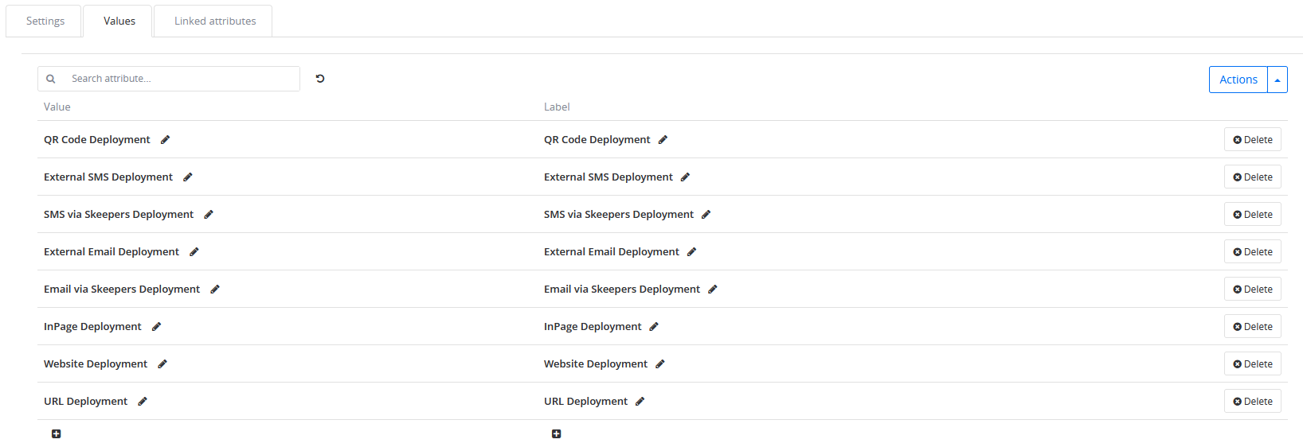Delete the InPage Deployment row

tap(1253, 327)
